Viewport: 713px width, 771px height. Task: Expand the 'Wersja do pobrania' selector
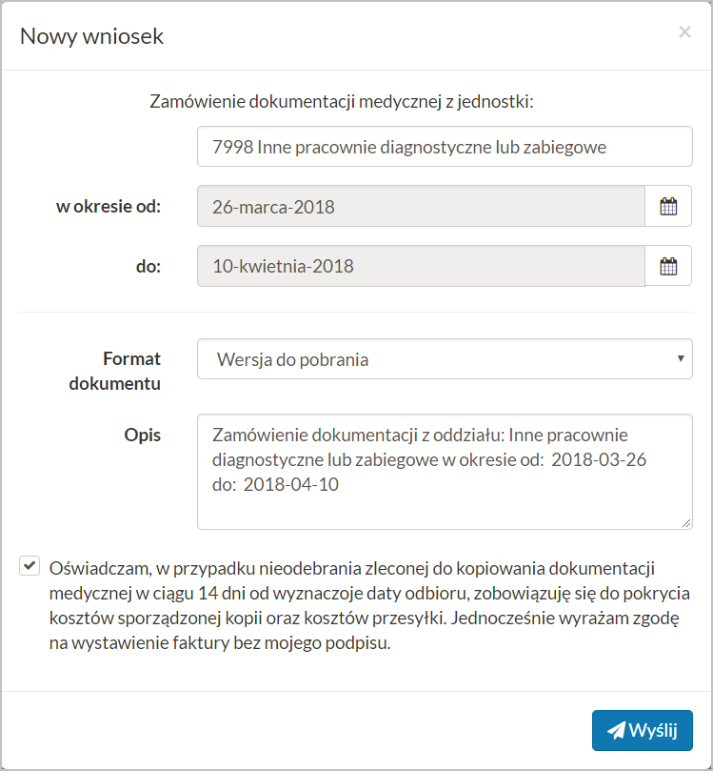(445, 359)
